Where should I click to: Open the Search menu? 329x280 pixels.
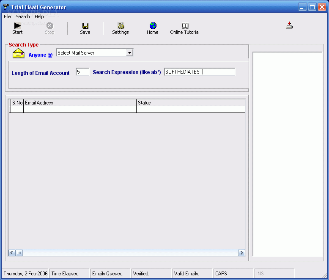click(x=23, y=16)
